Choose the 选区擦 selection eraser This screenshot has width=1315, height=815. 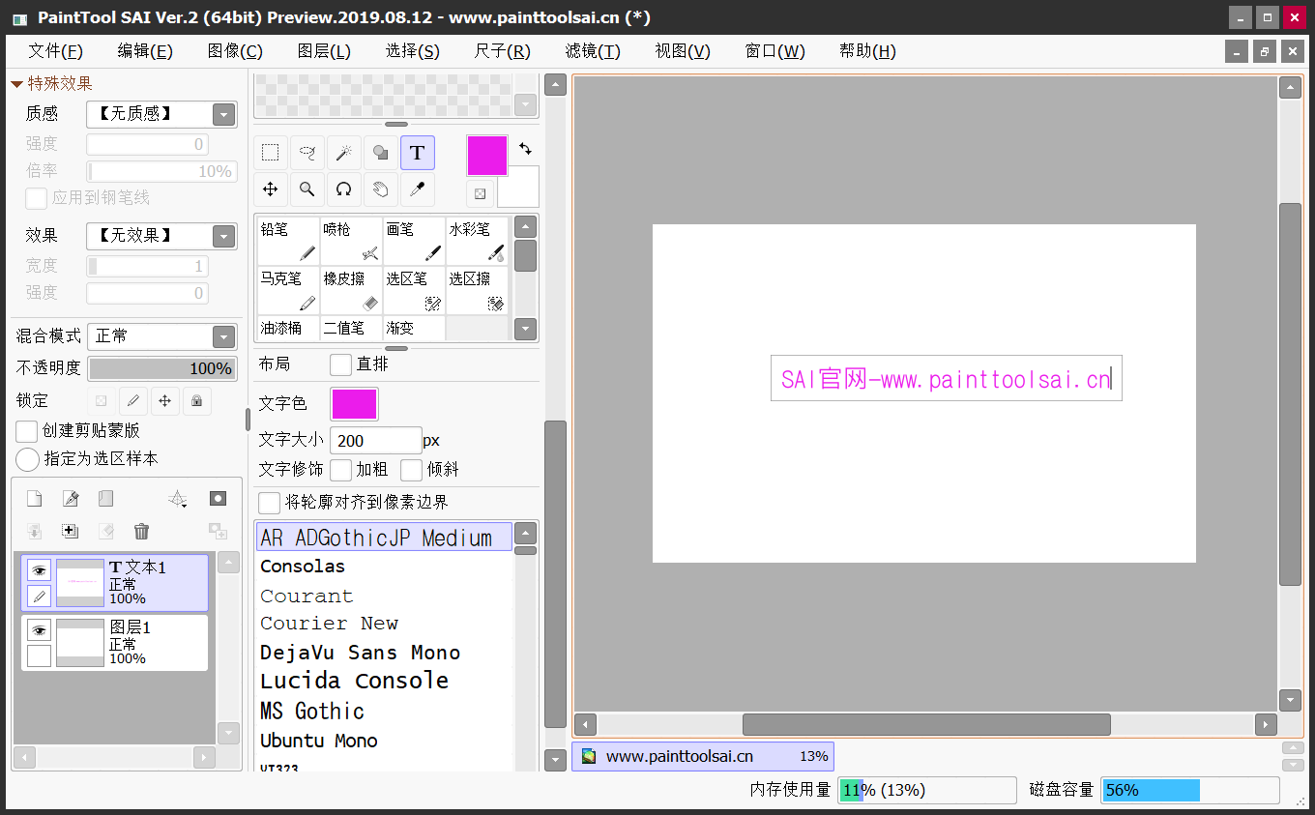point(477,290)
